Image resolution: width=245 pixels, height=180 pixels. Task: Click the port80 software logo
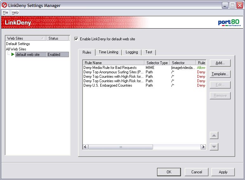(x=228, y=23)
